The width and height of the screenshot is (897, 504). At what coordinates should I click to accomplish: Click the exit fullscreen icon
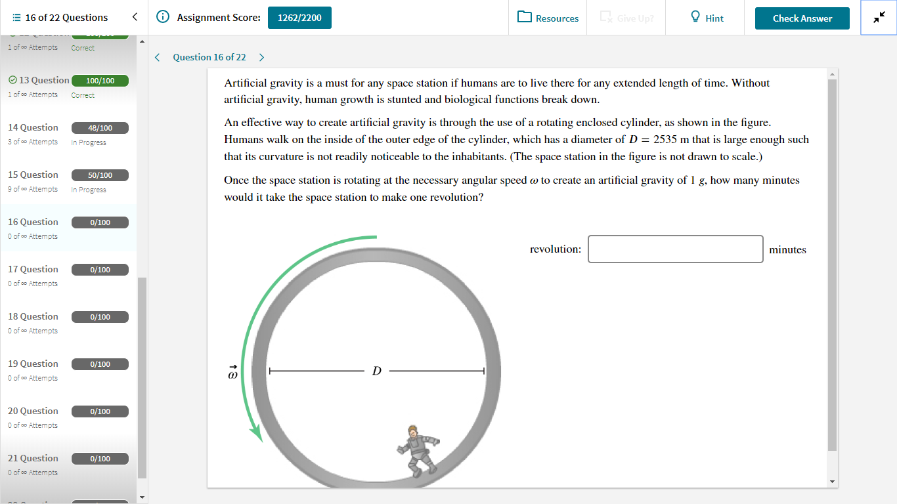click(x=878, y=18)
